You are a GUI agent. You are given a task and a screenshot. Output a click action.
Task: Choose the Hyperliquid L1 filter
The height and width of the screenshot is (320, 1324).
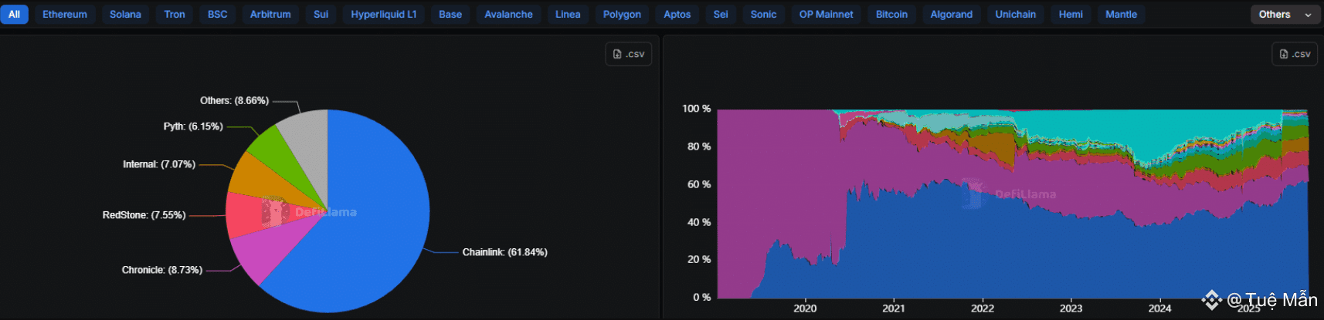[384, 15]
